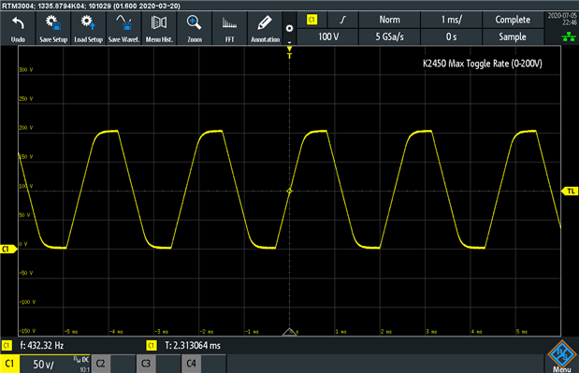
Task: Set horizontal position 0 s
Action: tap(451, 36)
